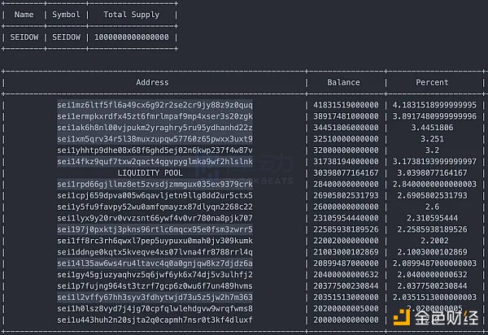This screenshot has height=335, width=488.
Task: Click the LIQUIDITY POOL row label
Action: pos(150,173)
